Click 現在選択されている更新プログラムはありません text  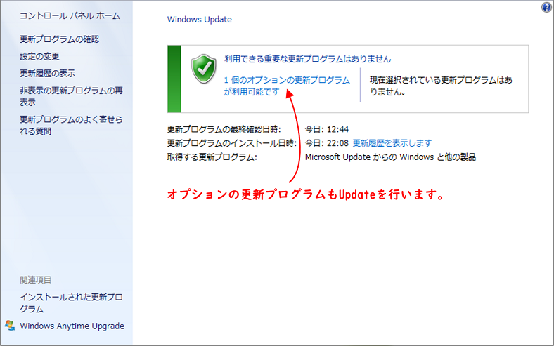point(441,86)
